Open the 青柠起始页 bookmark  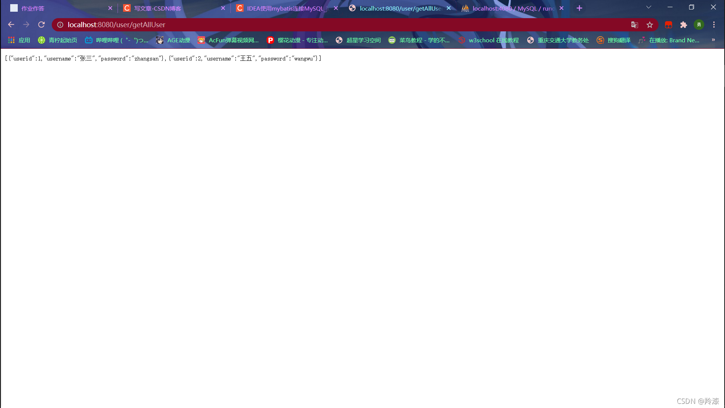[x=57, y=40]
